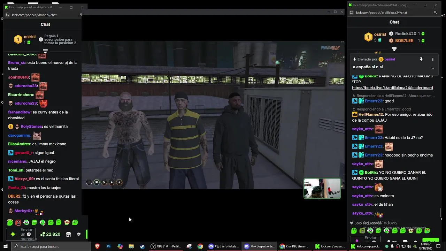Click the webcam overlay thumbnail
The image size is (446, 251).
pyautogui.click(x=322, y=189)
